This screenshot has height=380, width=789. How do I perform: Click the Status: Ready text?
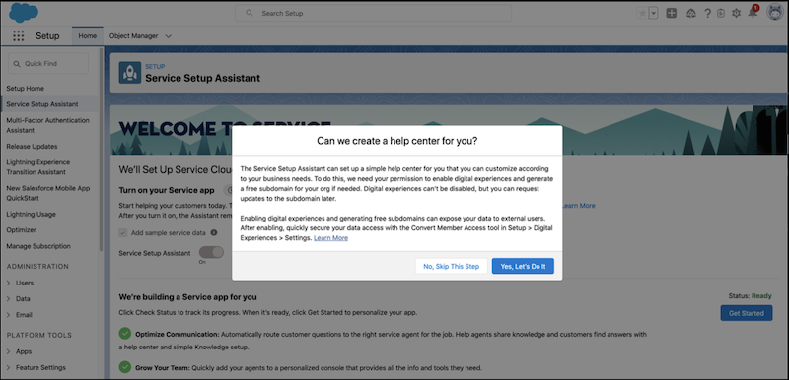coord(750,296)
